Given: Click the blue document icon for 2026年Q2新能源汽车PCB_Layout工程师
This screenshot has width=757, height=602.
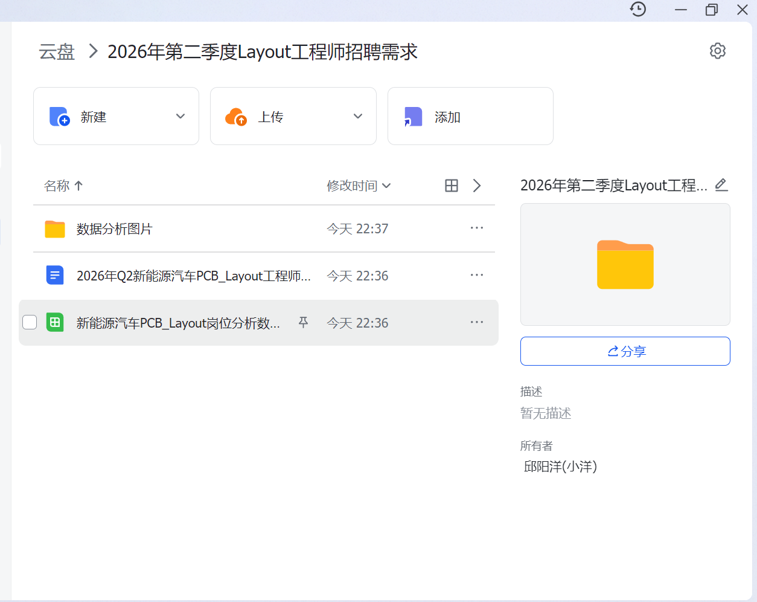Looking at the screenshot, I should 55,276.
